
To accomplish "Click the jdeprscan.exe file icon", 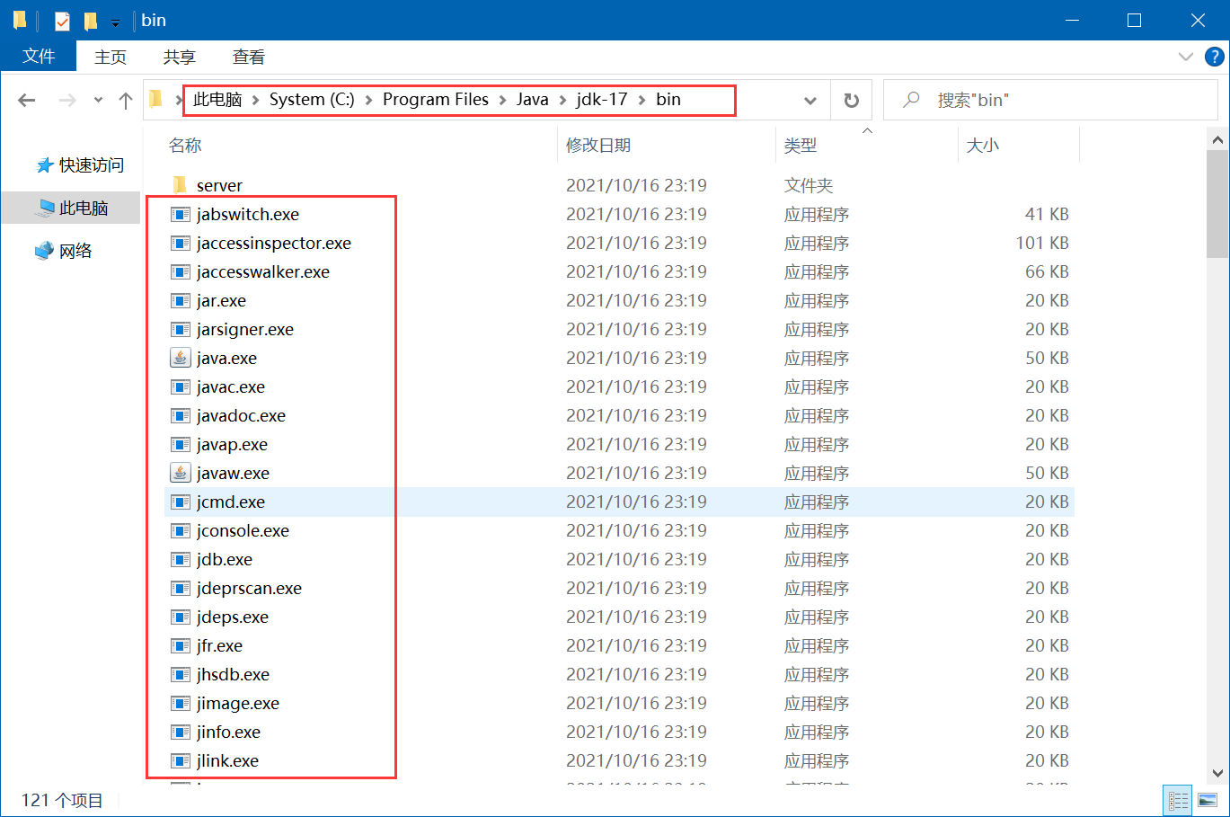I will pyautogui.click(x=181, y=588).
